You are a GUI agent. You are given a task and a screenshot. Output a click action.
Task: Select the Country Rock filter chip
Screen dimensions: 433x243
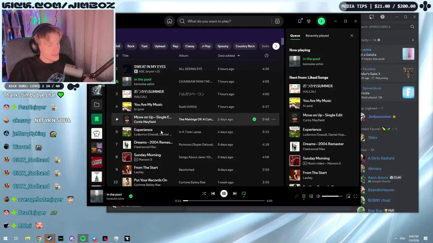(245, 46)
